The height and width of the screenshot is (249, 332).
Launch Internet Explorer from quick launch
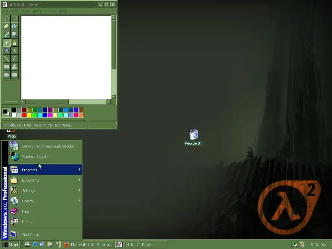pyautogui.click(x=35, y=244)
